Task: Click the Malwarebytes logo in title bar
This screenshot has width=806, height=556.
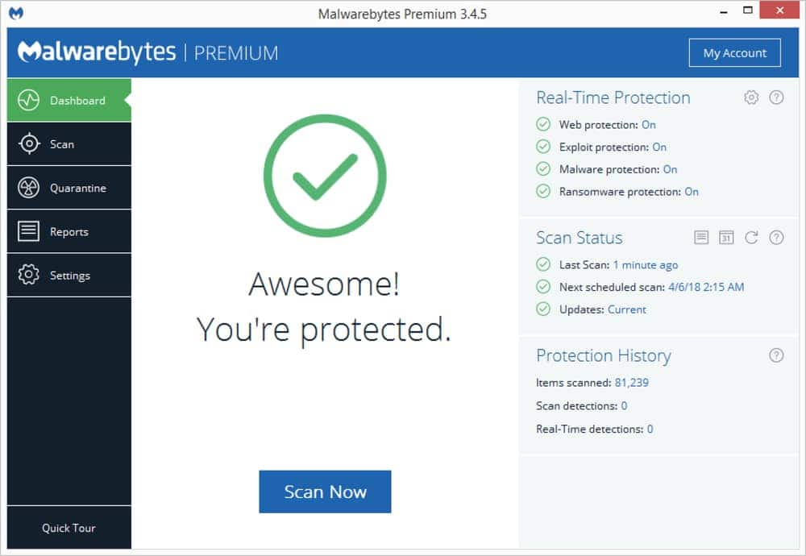Action: pos(16,14)
